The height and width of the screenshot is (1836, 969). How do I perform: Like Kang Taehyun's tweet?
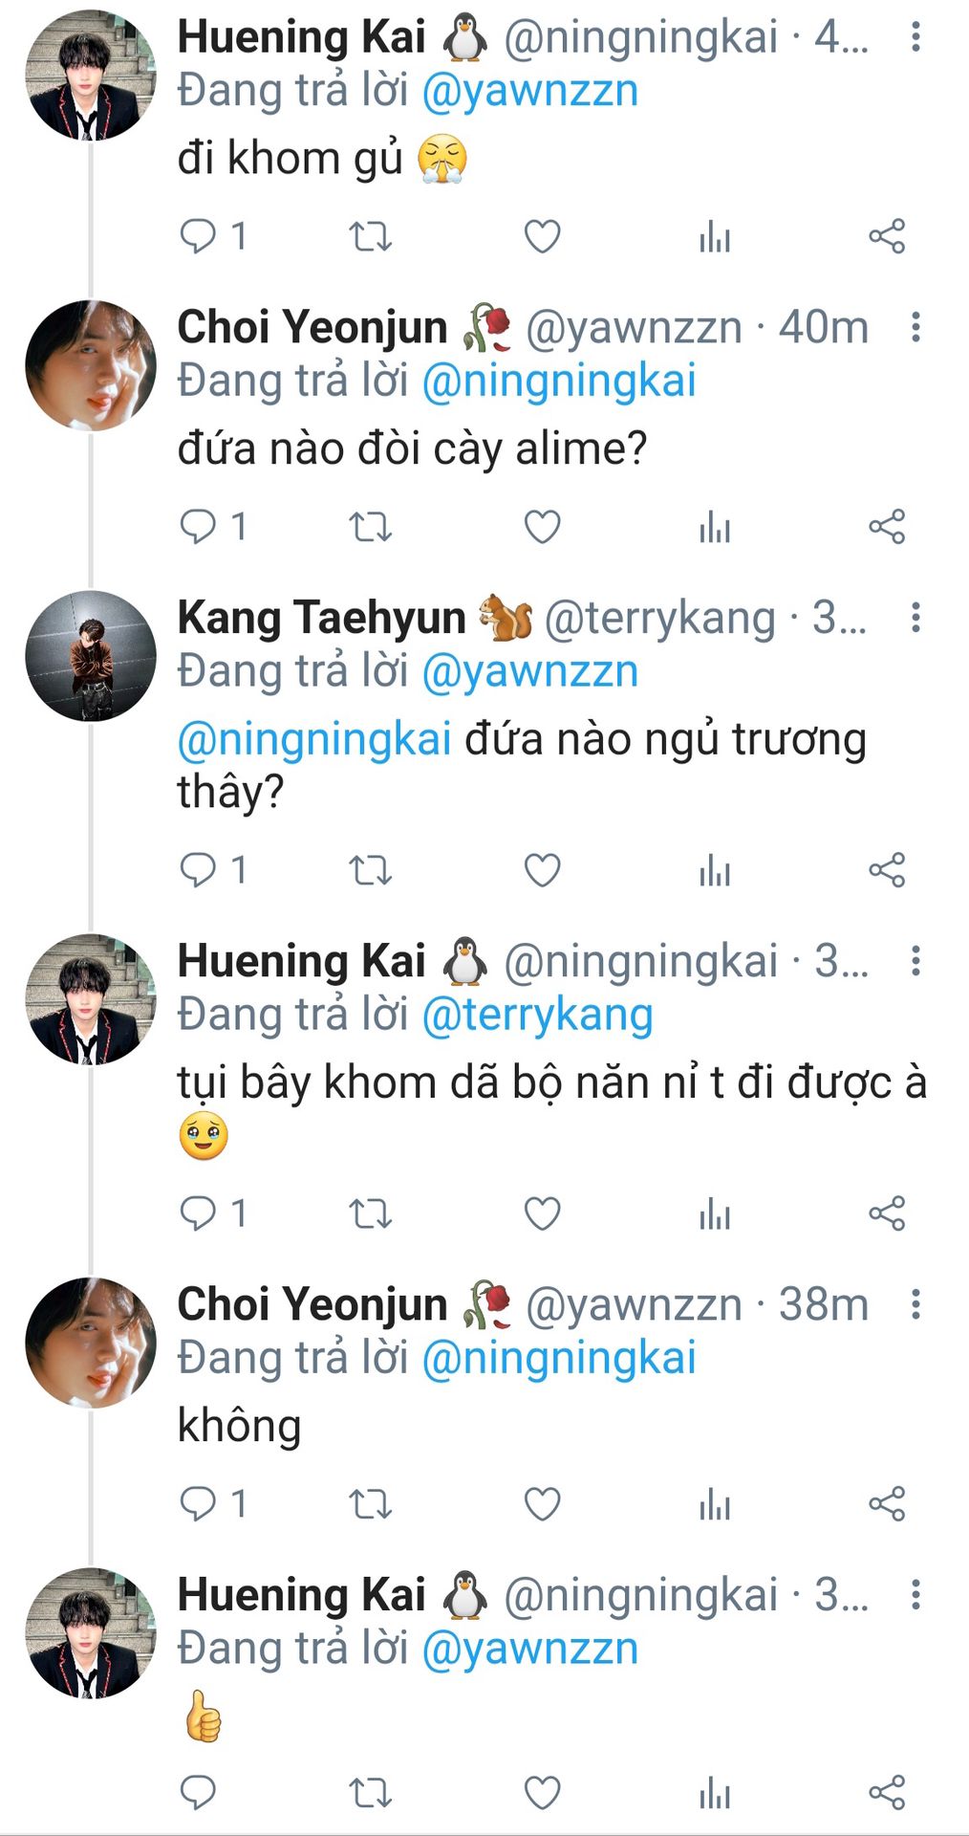pos(542,870)
